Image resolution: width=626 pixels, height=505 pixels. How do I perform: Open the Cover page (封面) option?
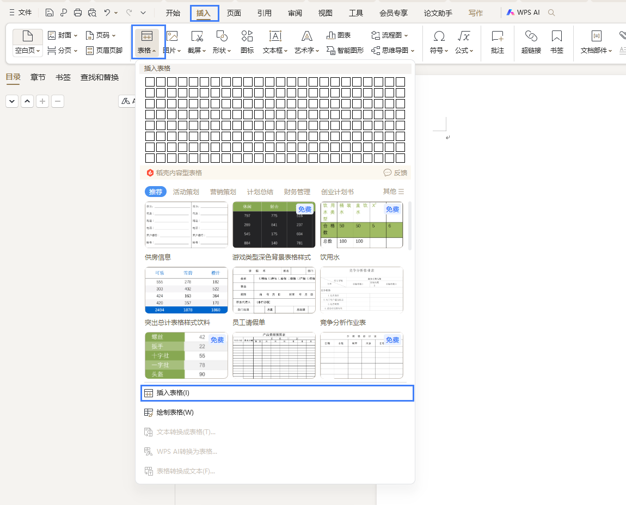point(62,35)
